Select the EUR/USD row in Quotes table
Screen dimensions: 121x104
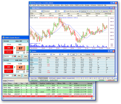(x=72, y=67)
